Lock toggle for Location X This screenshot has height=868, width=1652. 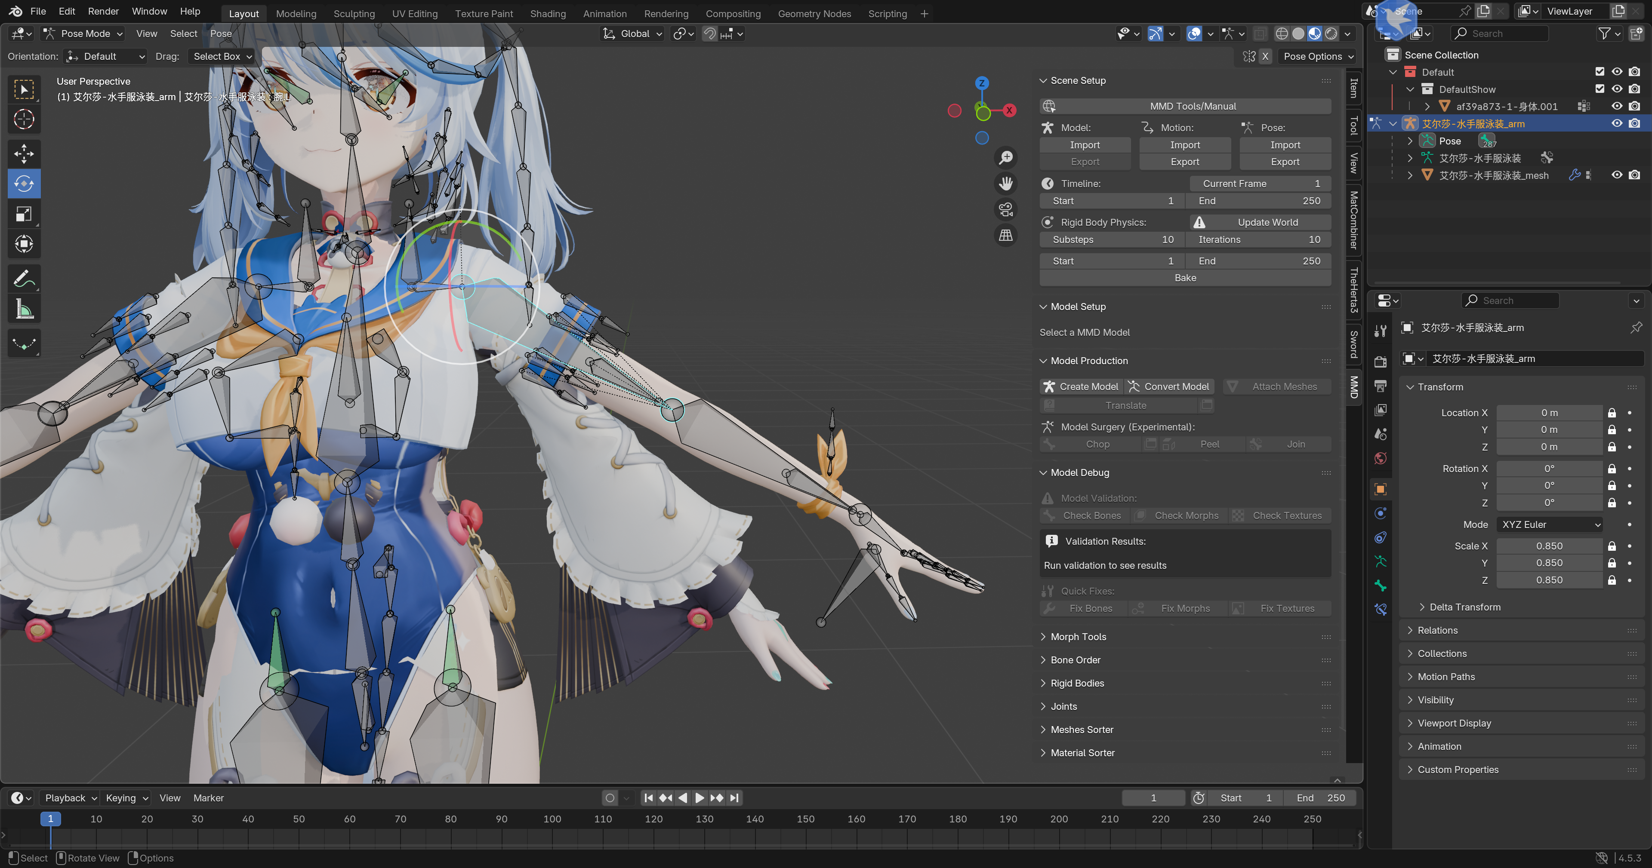pyautogui.click(x=1612, y=413)
